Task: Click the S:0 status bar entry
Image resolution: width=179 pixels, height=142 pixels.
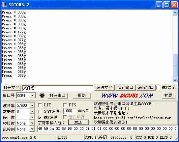Action: pyautogui.click(x=43, y=137)
